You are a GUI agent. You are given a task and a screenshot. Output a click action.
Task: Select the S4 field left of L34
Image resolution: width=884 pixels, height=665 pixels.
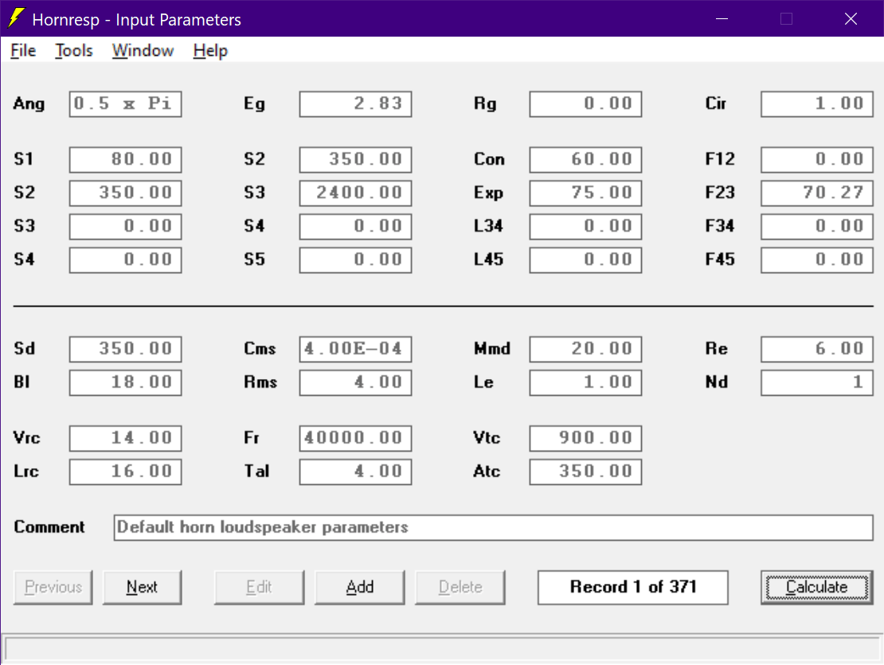pos(355,226)
